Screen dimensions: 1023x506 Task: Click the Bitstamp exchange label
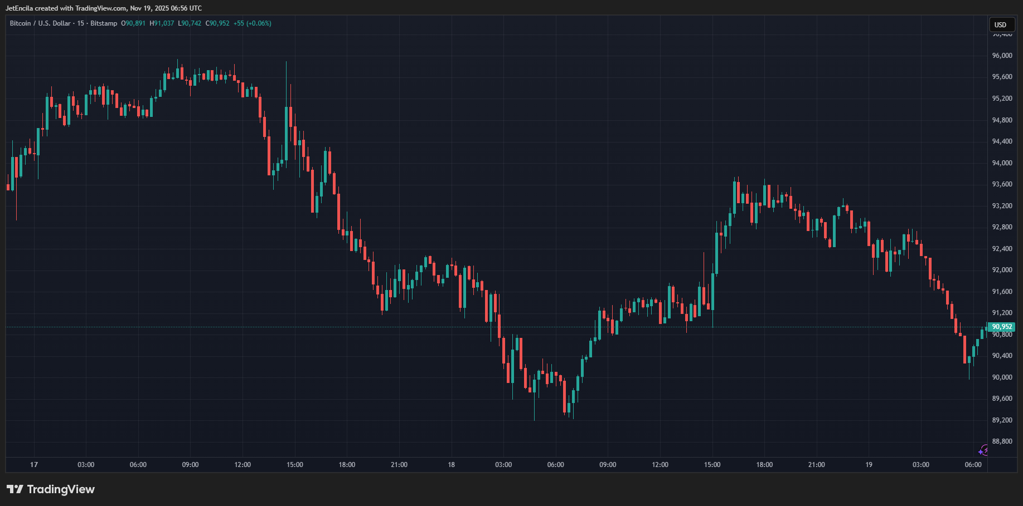[104, 23]
